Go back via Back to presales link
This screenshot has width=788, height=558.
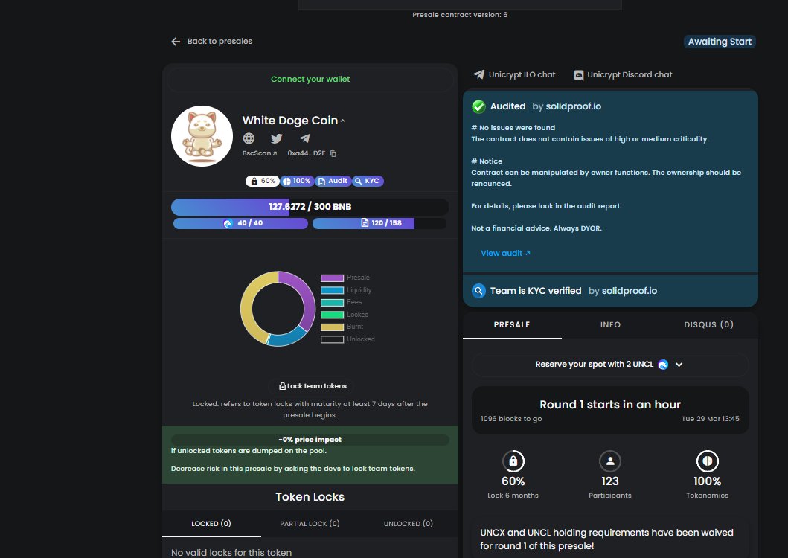pos(220,41)
